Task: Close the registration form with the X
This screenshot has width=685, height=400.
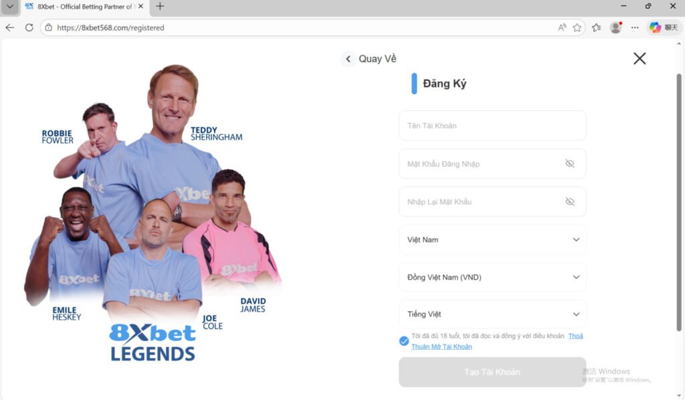Action: tap(640, 58)
